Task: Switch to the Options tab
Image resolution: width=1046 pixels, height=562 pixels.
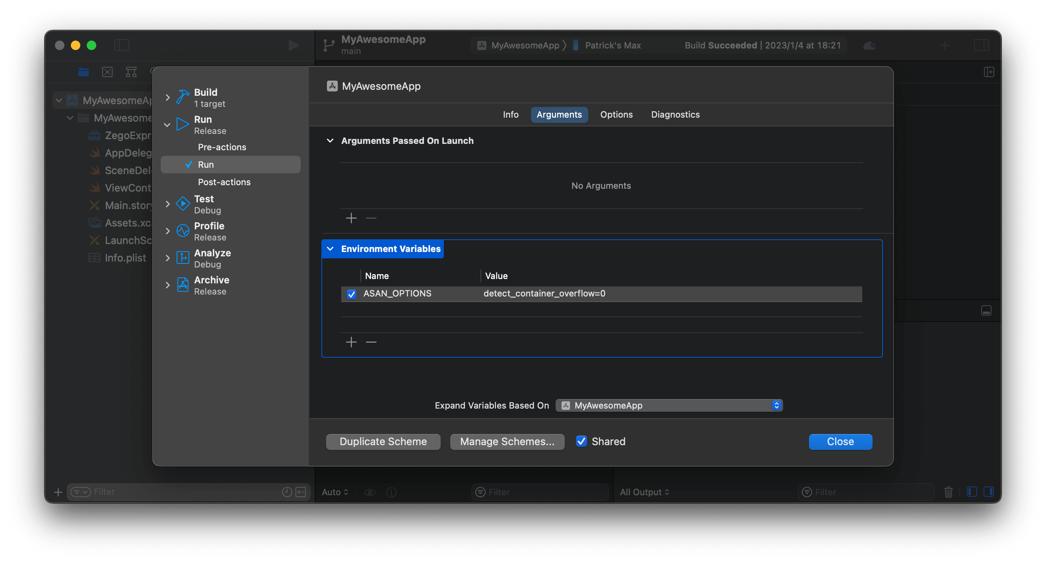Action: (616, 114)
